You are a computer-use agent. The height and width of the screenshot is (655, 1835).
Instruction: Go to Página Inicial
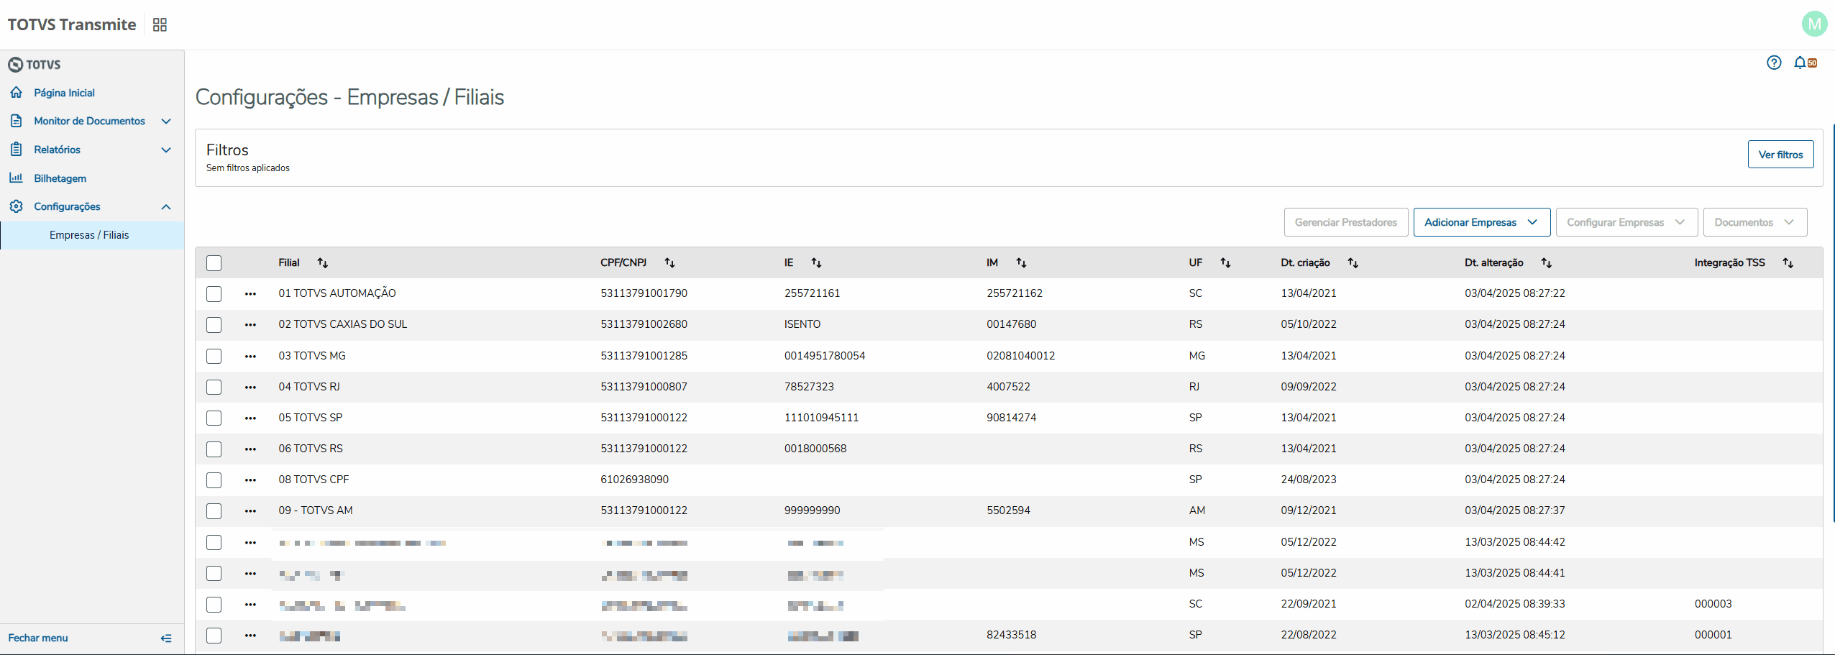(64, 93)
